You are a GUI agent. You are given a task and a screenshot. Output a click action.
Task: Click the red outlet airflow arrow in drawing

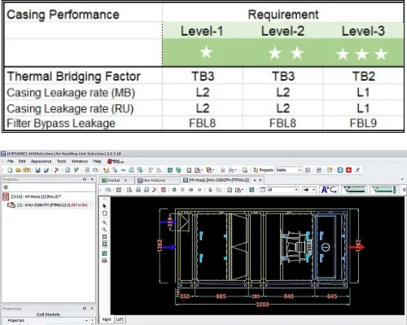click(x=357, y=247)
